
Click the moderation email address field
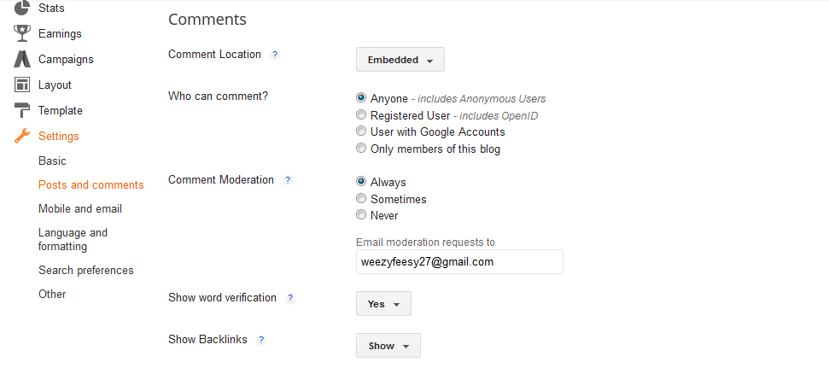[x=458, y=262]
